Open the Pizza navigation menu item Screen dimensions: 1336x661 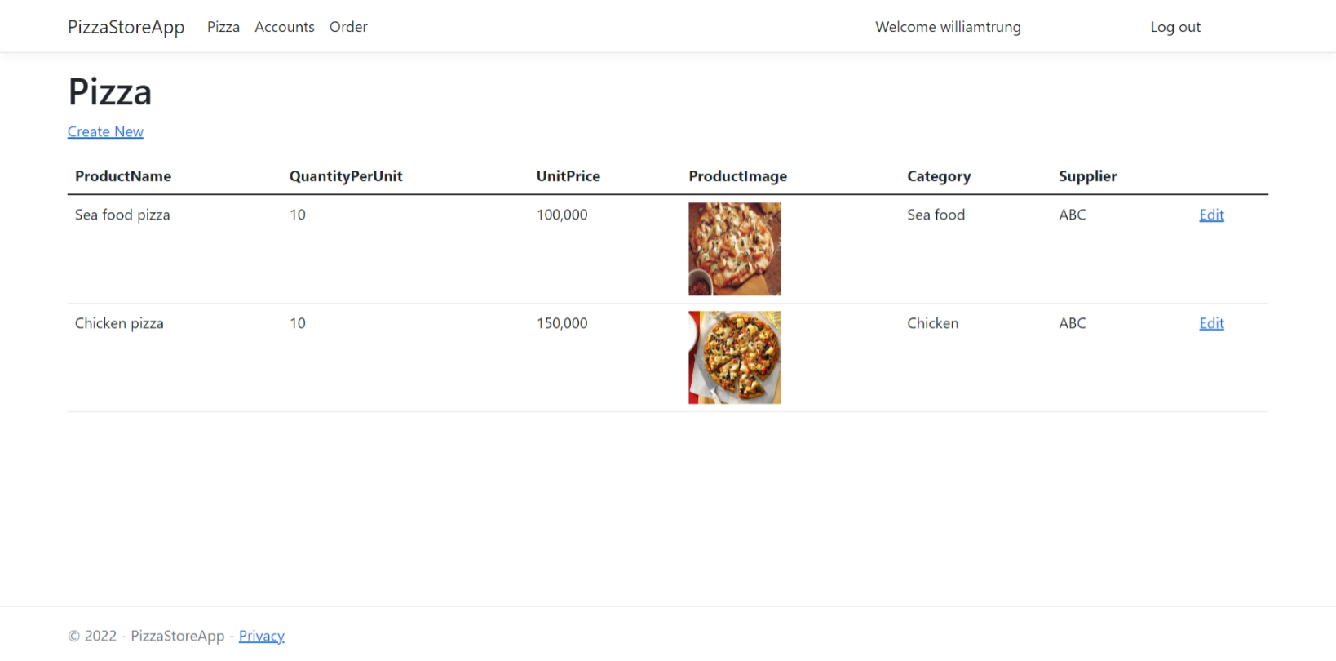(x=223, y=26)
